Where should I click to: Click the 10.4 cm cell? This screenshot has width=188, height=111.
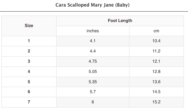click(156, 41)
